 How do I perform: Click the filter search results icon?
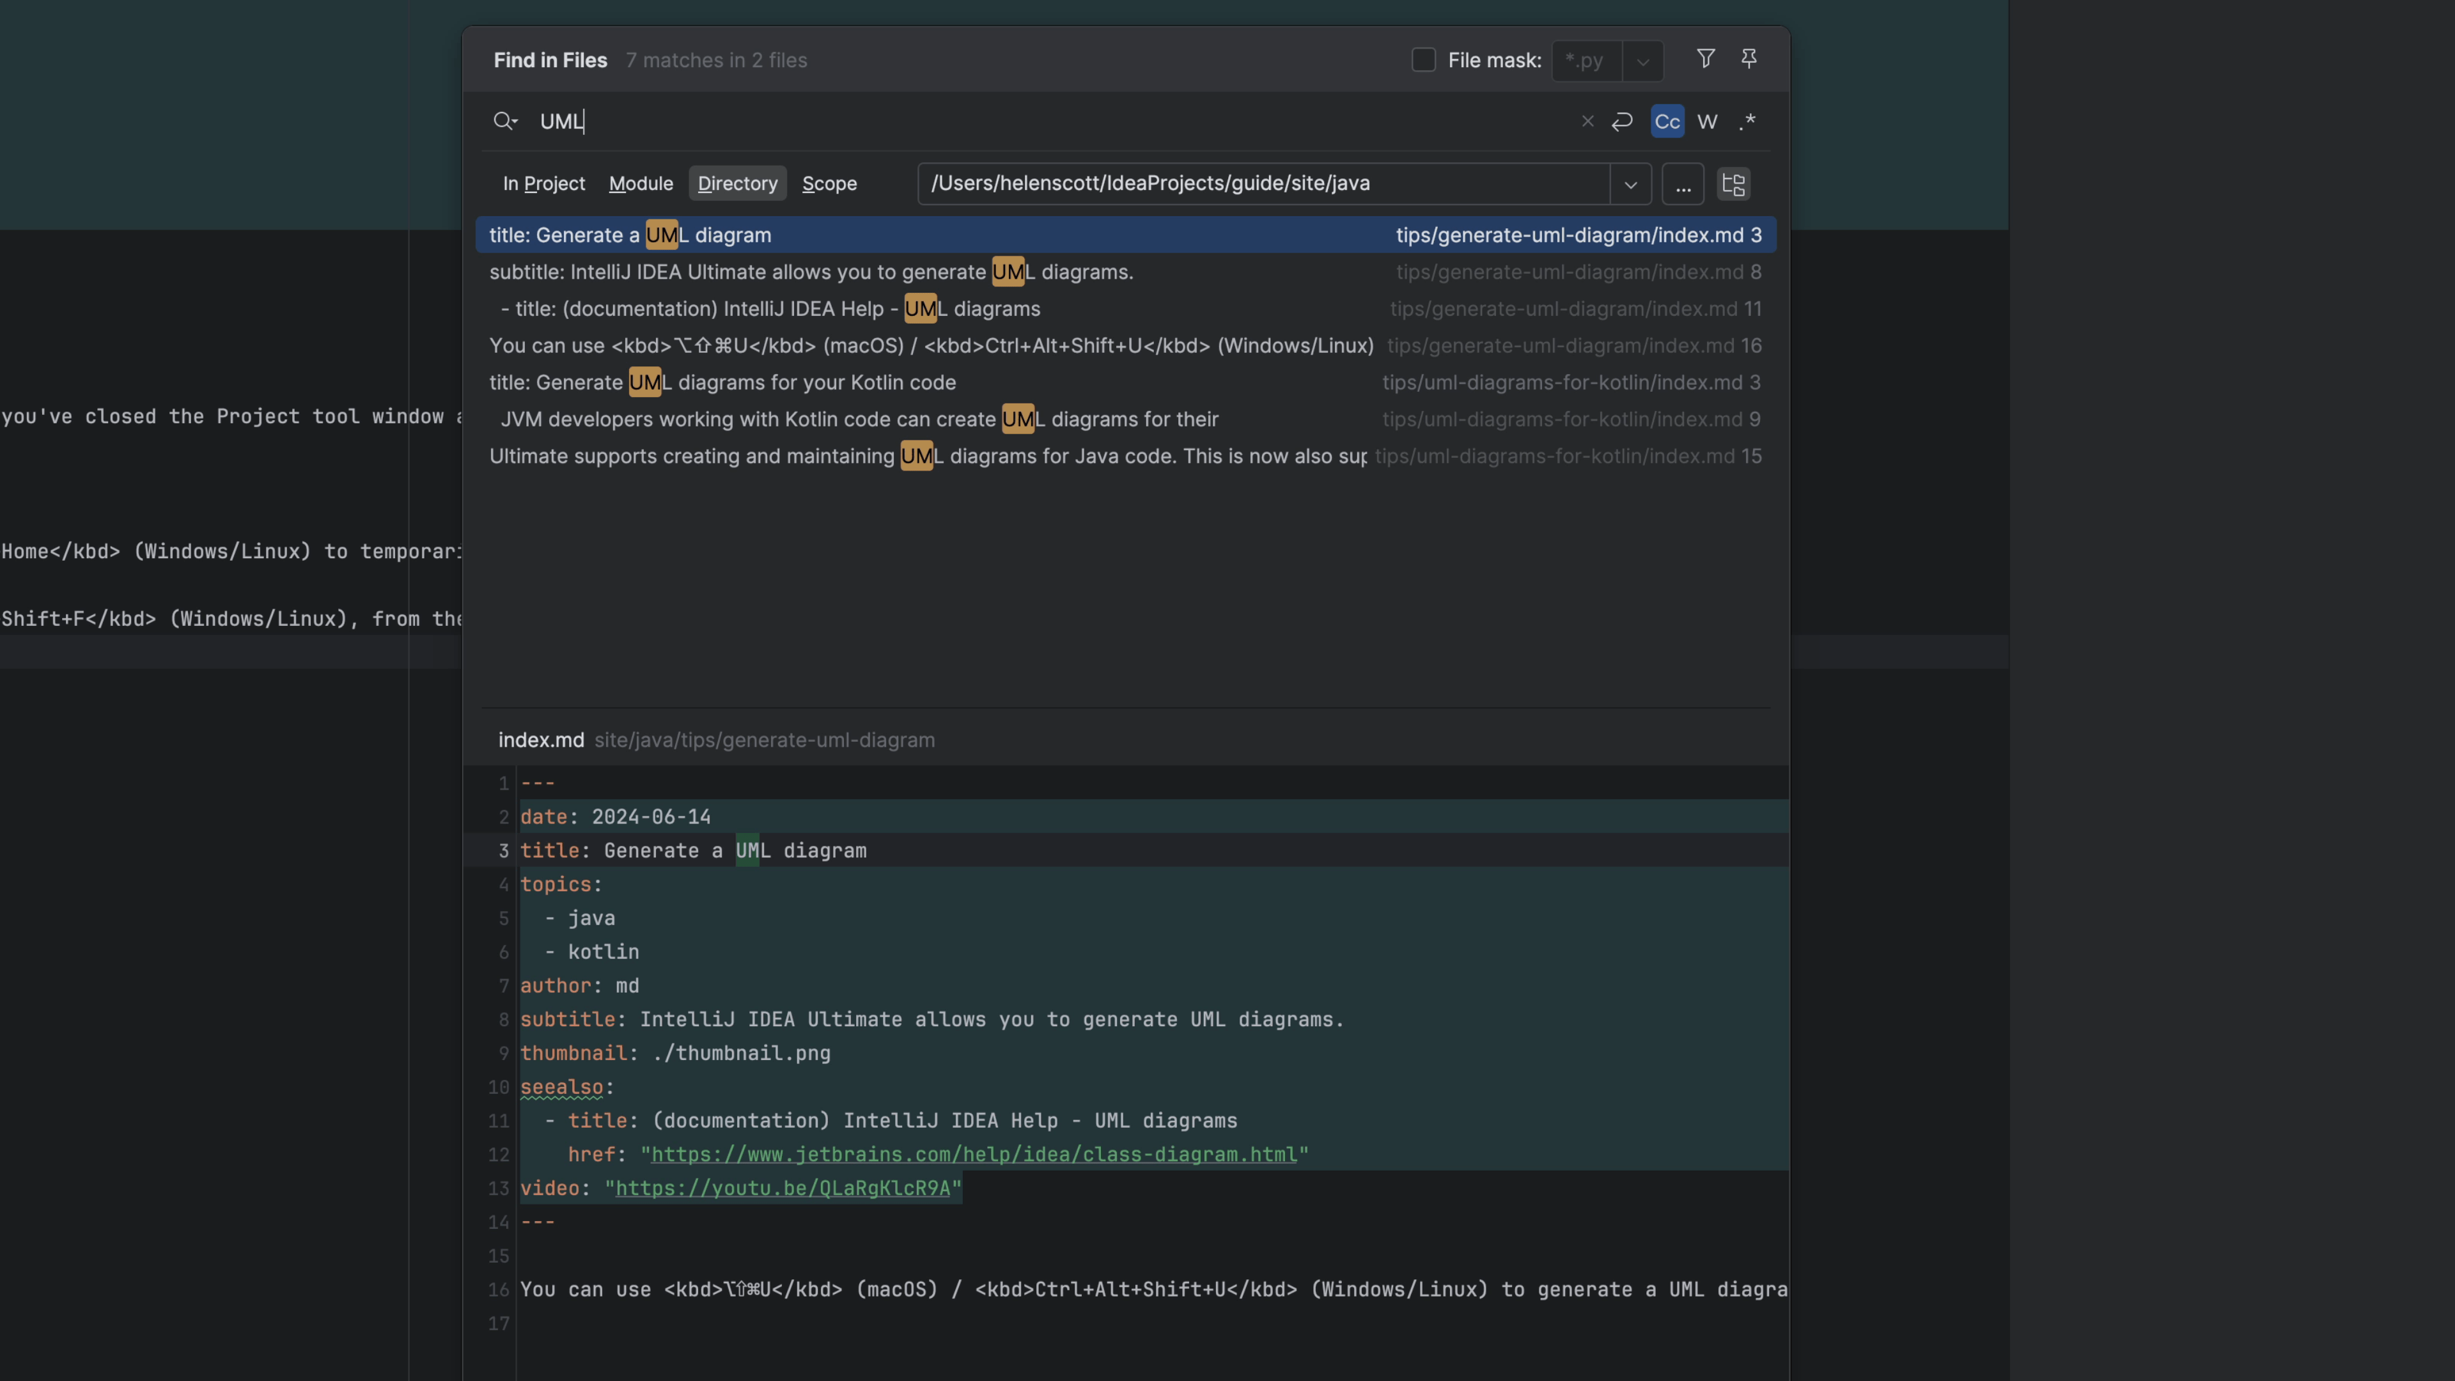pyautogui.click(x=1705, y=59)
